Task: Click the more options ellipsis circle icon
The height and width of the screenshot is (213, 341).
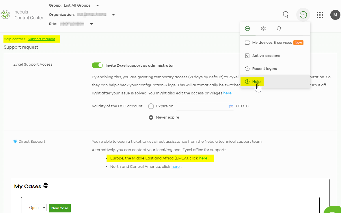Action: point(303,15)
